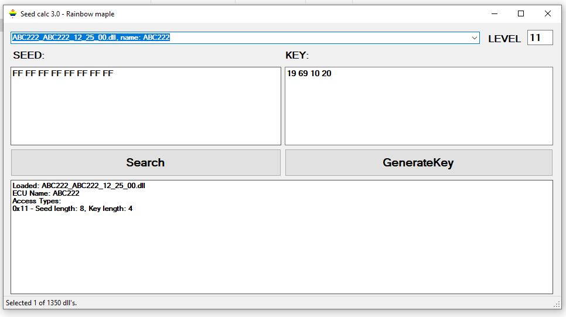
Task: Select the ABC222 DLL name text in combo box
Action: 91,38
